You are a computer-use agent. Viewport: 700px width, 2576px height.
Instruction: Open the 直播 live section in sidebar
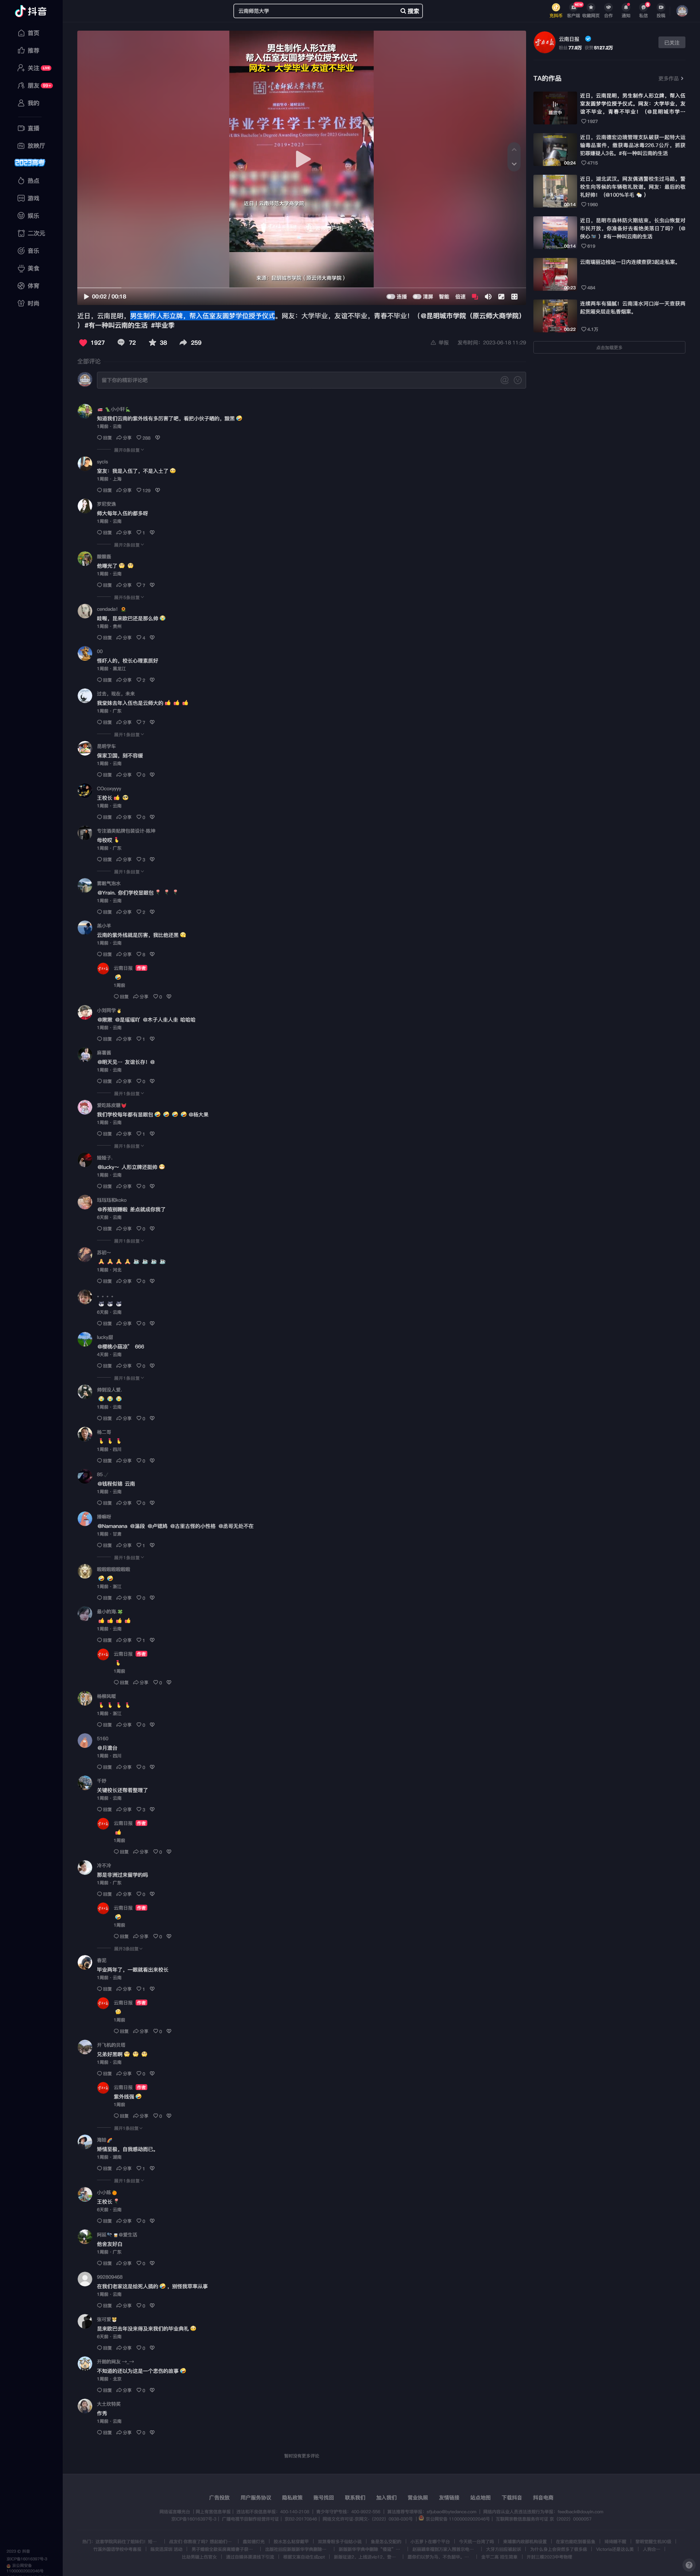(x=29, y=128)
